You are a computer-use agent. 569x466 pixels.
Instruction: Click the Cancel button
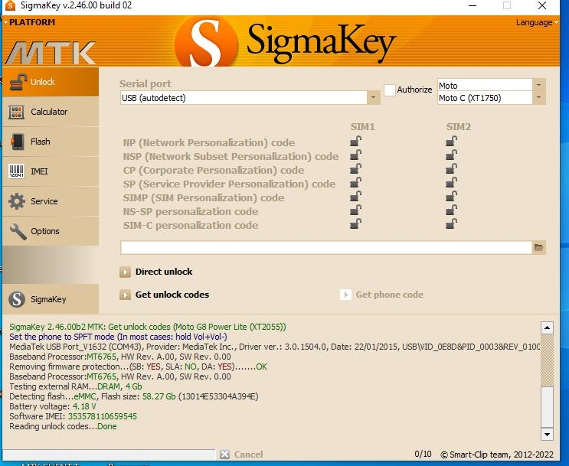pyautogui.click(x=242, y=455)
